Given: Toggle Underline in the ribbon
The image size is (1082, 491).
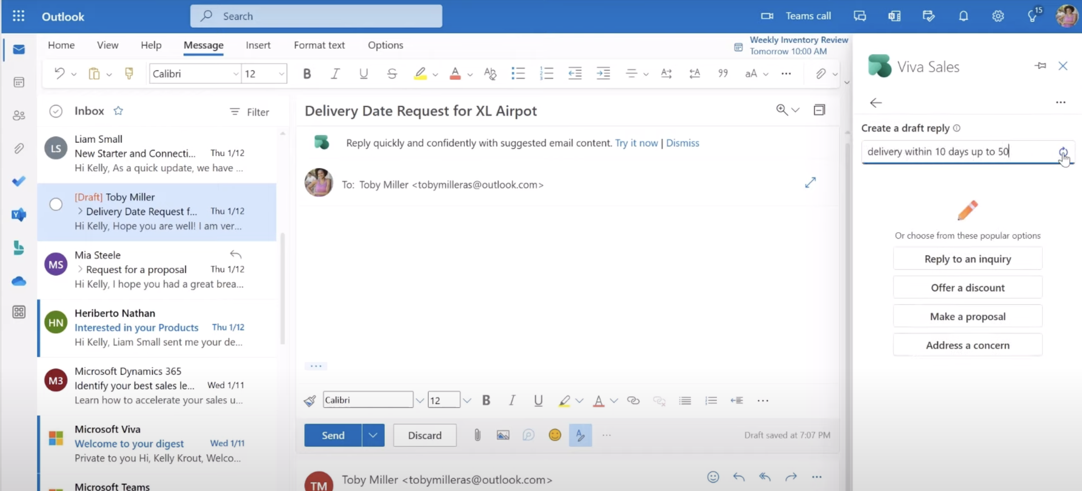Looking at the screenshot, I should tap(363, 73).
